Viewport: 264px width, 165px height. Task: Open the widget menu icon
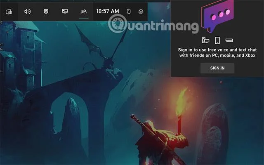[9, 12]
